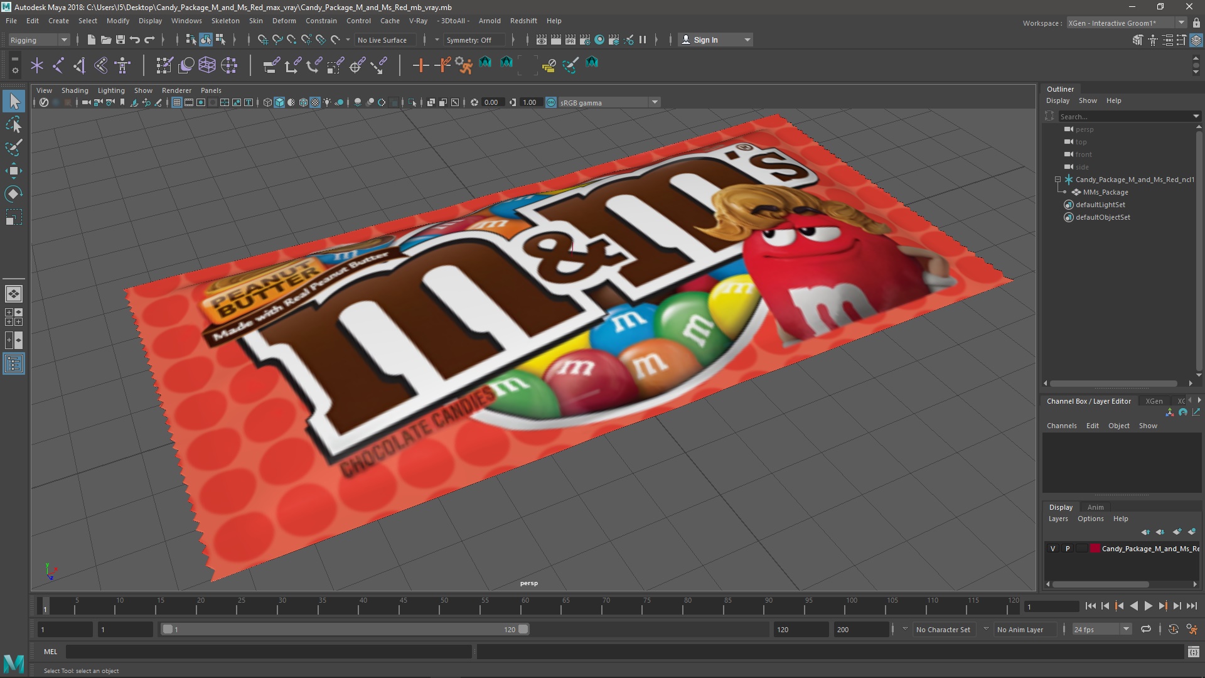1205x678 pixels.
Task: Click the Snap to Grids icon
Action: click(263, 40)
